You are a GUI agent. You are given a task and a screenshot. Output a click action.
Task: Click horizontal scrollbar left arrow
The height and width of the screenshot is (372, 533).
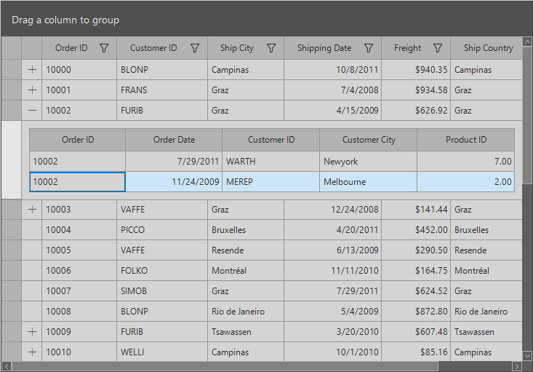[7, 367]
